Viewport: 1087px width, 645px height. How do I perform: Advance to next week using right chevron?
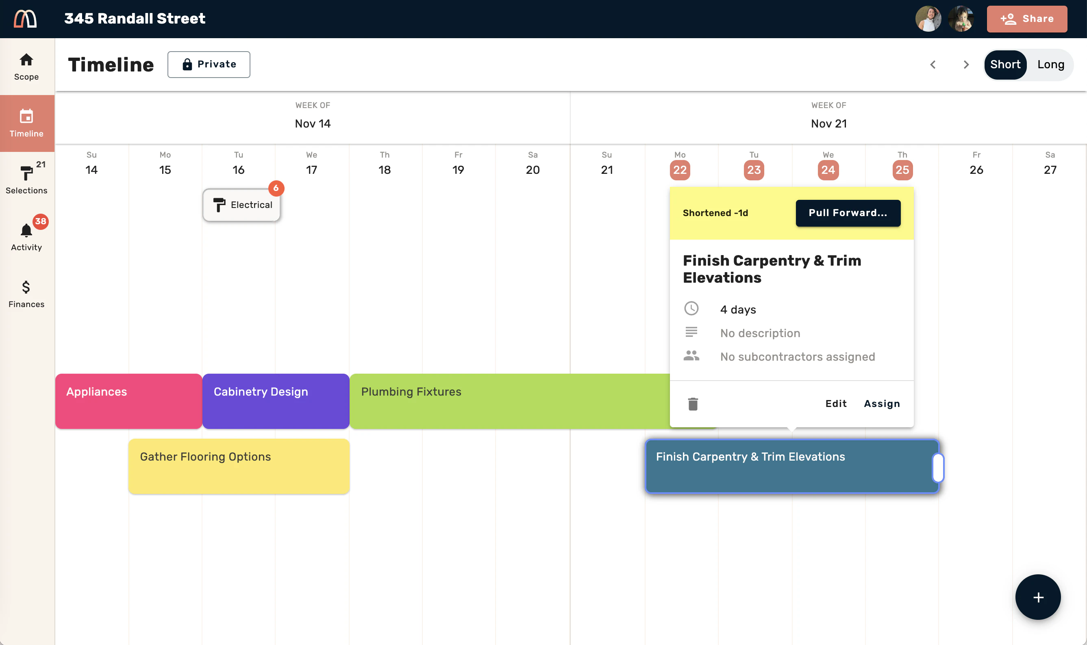pos(966,64)
